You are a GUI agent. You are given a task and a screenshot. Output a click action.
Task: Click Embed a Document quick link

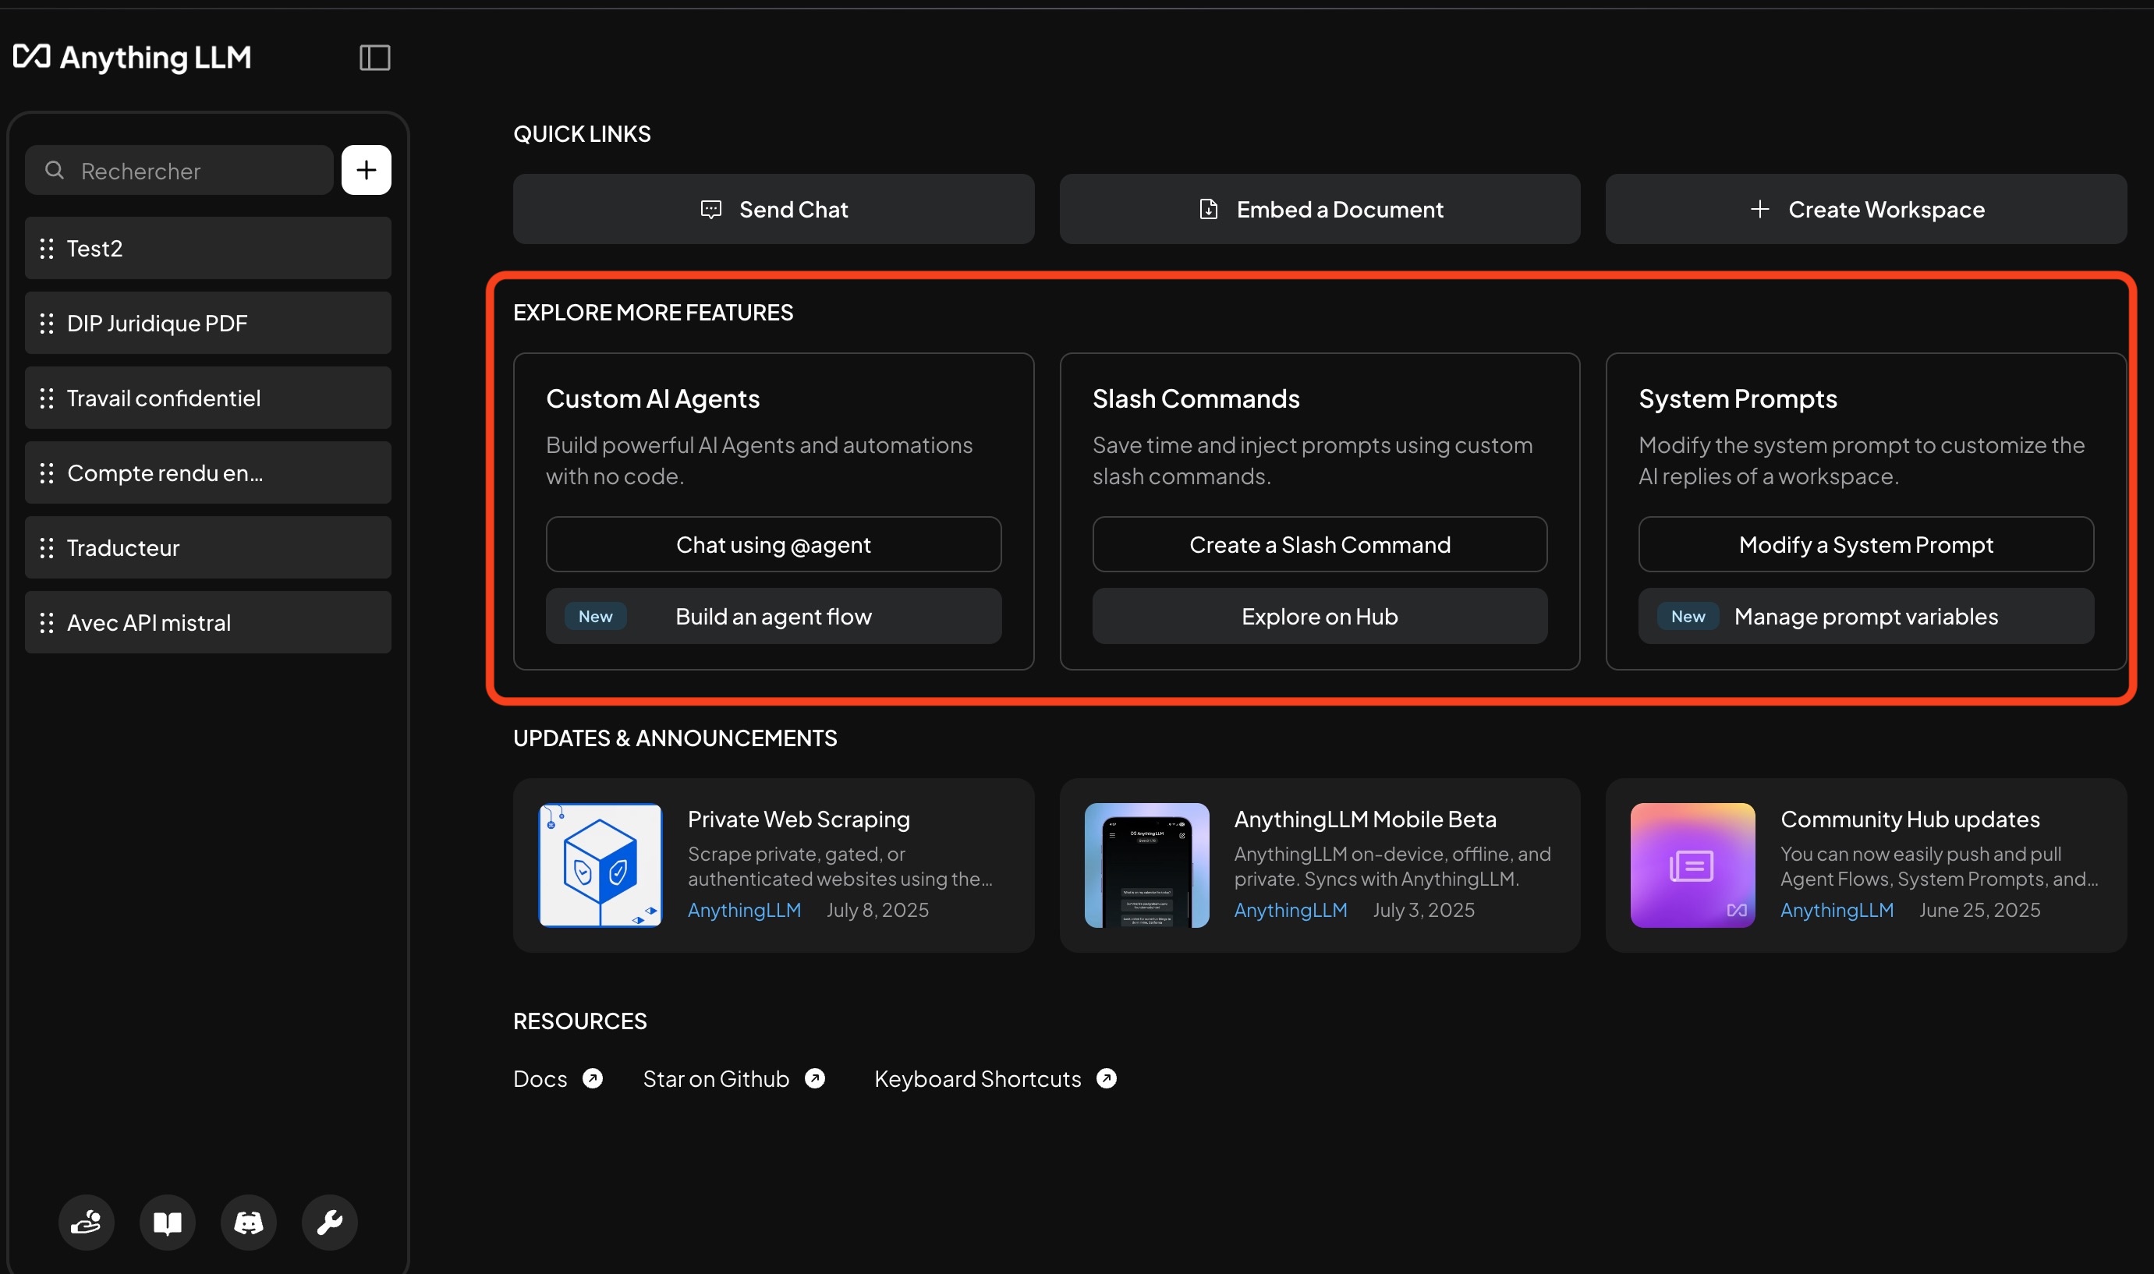pos(1320,210)
